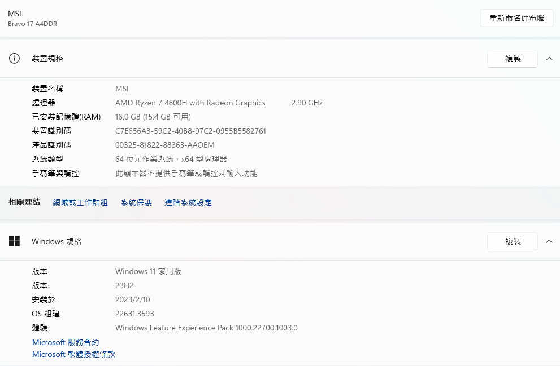
Task: Click the info icon beside 裝置規格
Action: click(x=15, y=59)
